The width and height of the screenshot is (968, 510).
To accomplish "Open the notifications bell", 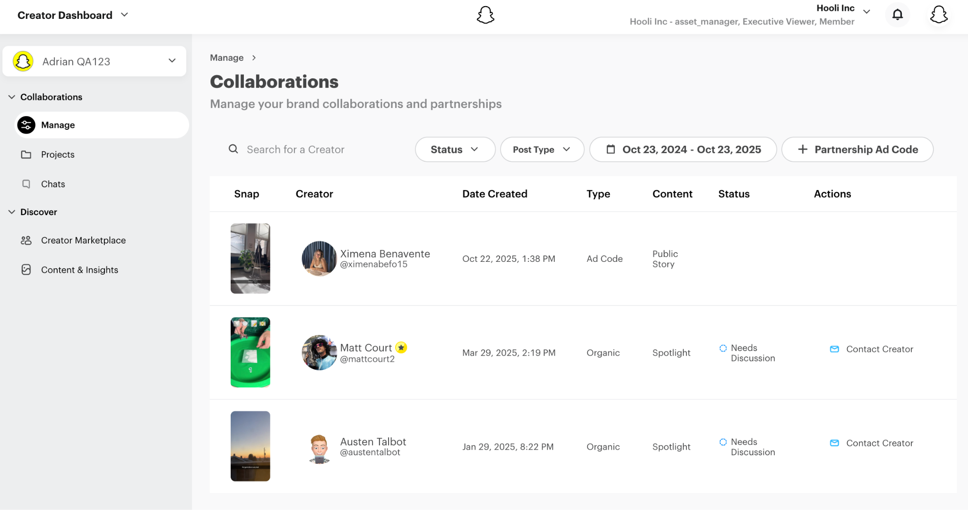I will coord(897,15).
